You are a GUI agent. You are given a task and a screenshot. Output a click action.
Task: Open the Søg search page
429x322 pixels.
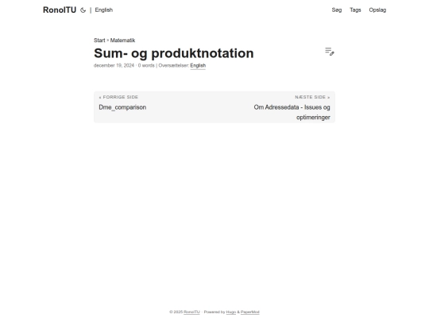[x=337, y=10]
